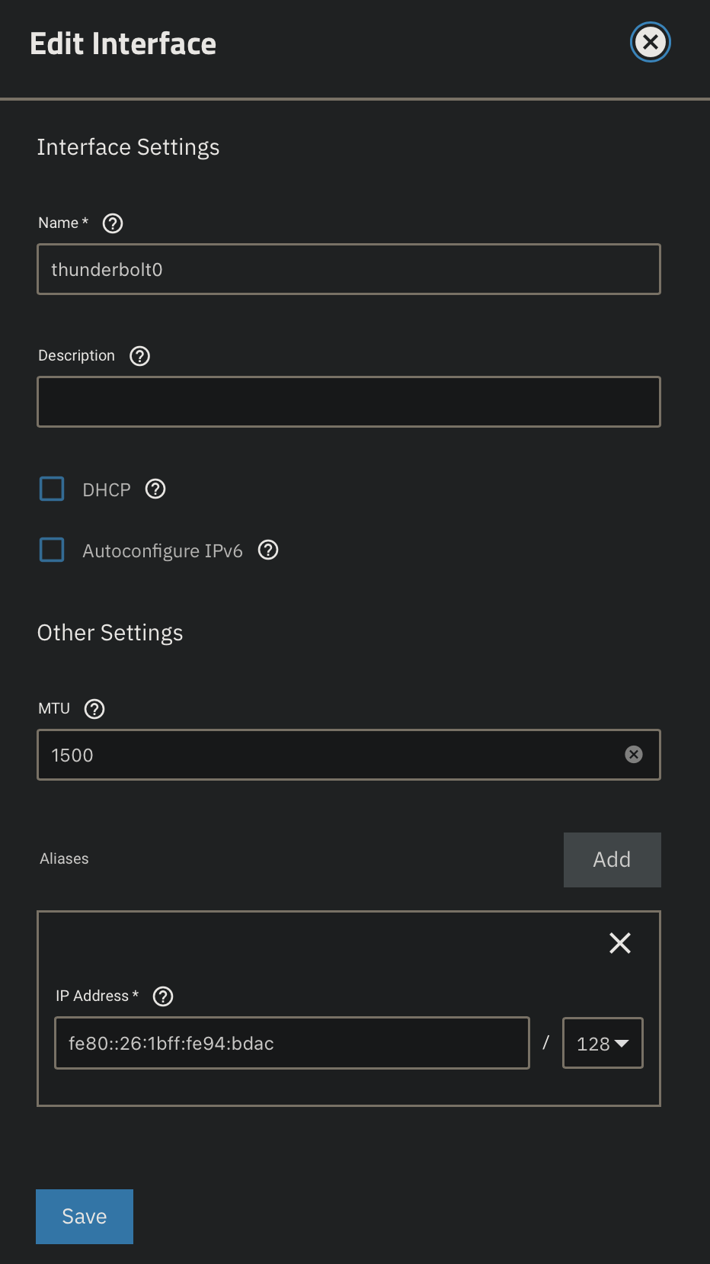Close the Edit Interface panel
Viewport: 710px width, 1264px height.
coord(651,43)
